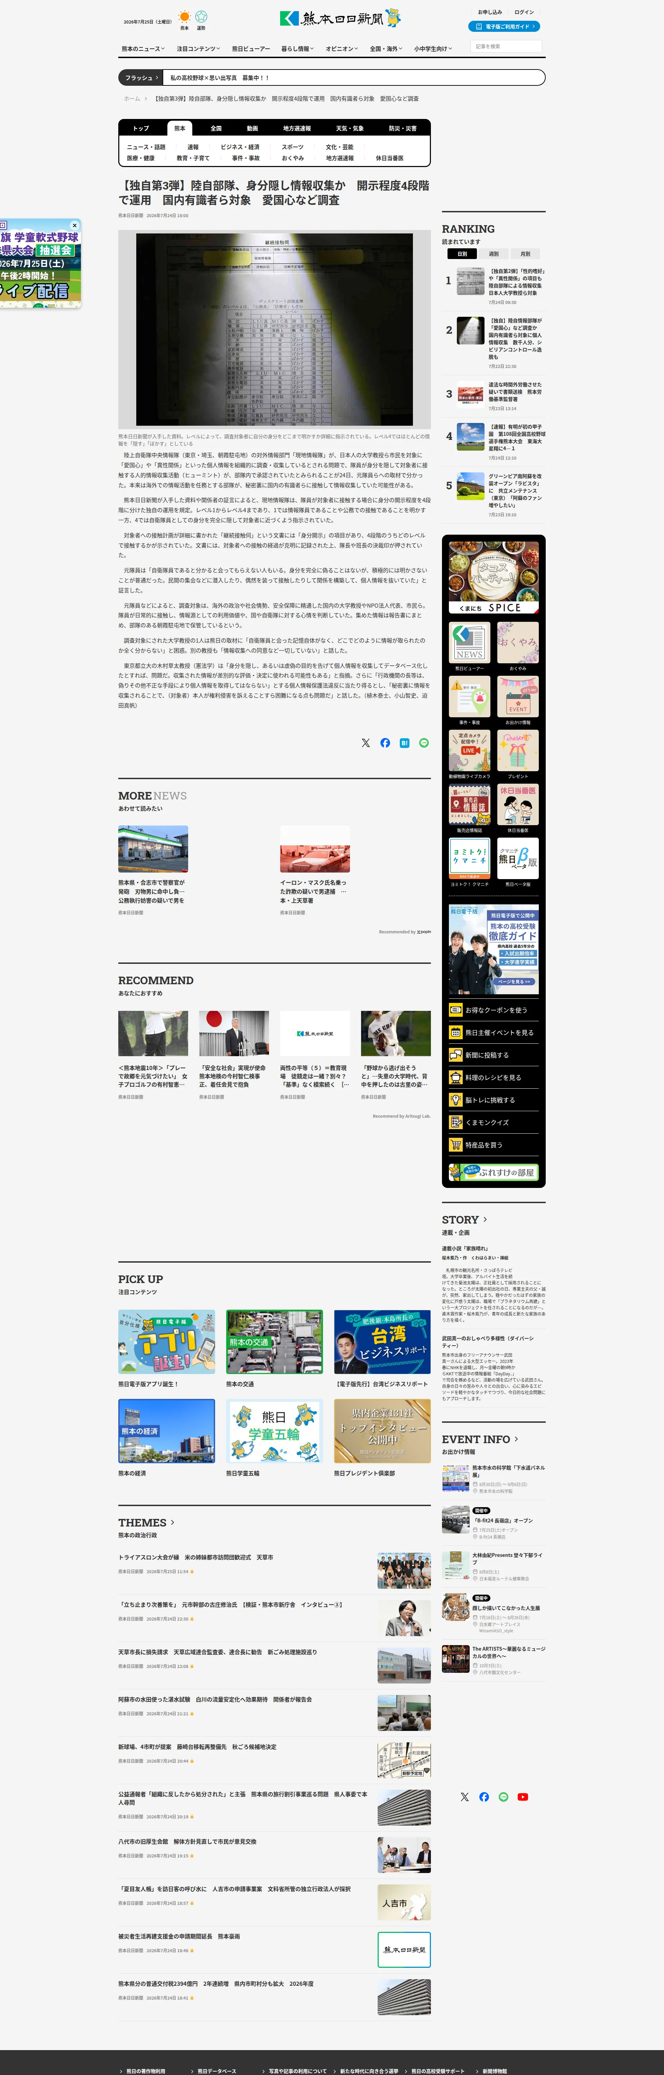
Task: Share the article on X below the text
Action: point(366,743)
